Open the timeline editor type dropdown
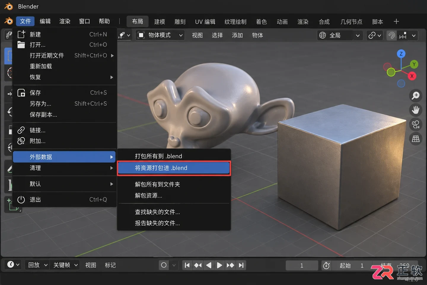Image resolution: width=427 pixels, height=285 pixels. coord(13,265)
